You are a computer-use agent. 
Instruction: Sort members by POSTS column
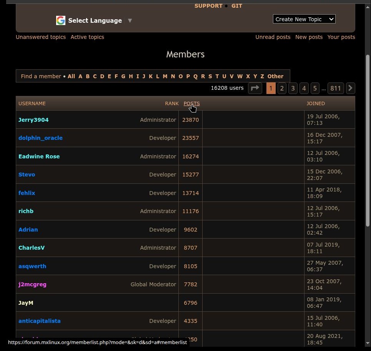click(x=191, y=103)
